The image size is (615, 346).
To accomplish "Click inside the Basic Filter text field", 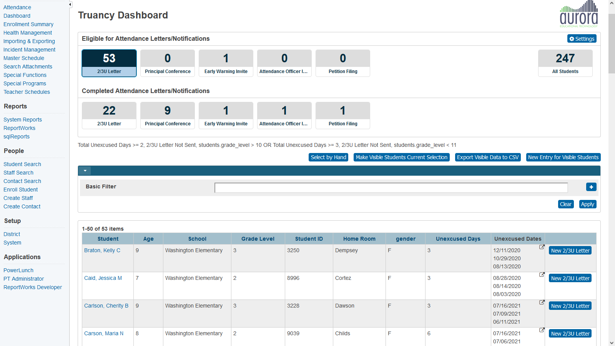I will pyautogui.click(x=391, y=188).
